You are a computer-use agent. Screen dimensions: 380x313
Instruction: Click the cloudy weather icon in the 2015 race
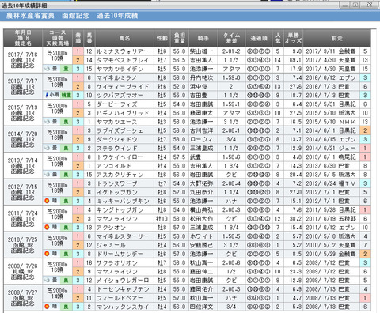click(47, 122)
